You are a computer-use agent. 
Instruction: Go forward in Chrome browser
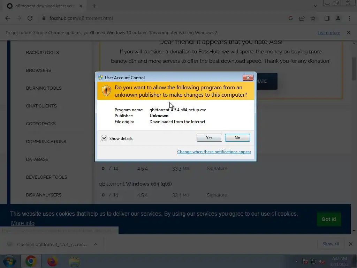click(x=19, y=18)
